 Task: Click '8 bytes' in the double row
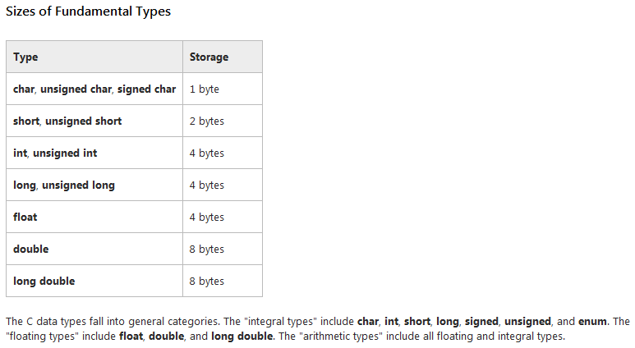[x=223, y=249]
